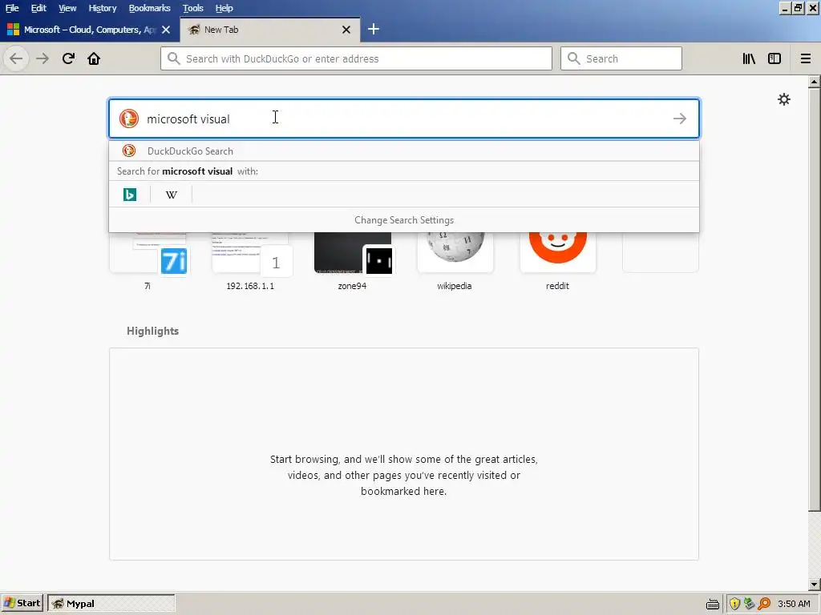Screen dimensions: 821x615
Task: Select the Mypal taskbar button
Action: [x=111, y=603]
